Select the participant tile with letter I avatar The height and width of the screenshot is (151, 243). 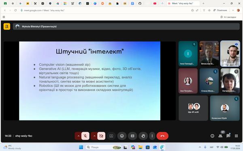188,54
